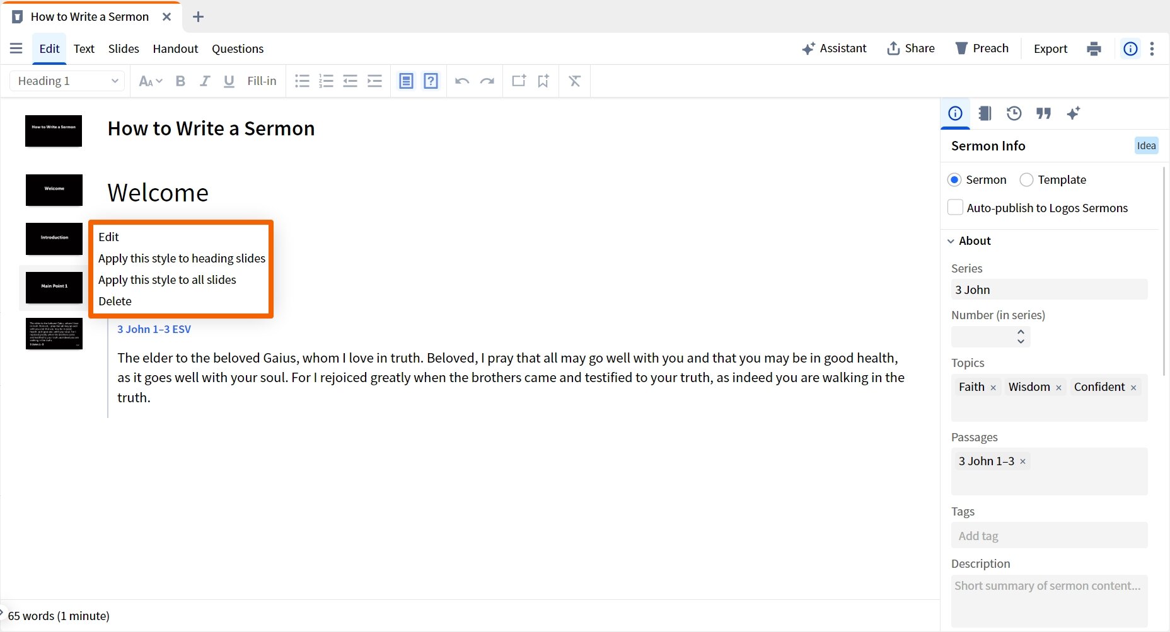Click the Number in series stepper up arrow
The image size is (1170, 632).
1021,332
